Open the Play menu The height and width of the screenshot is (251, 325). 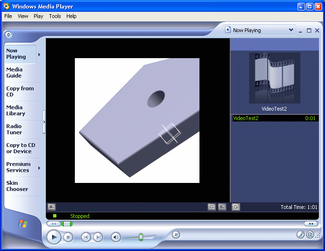38,16
